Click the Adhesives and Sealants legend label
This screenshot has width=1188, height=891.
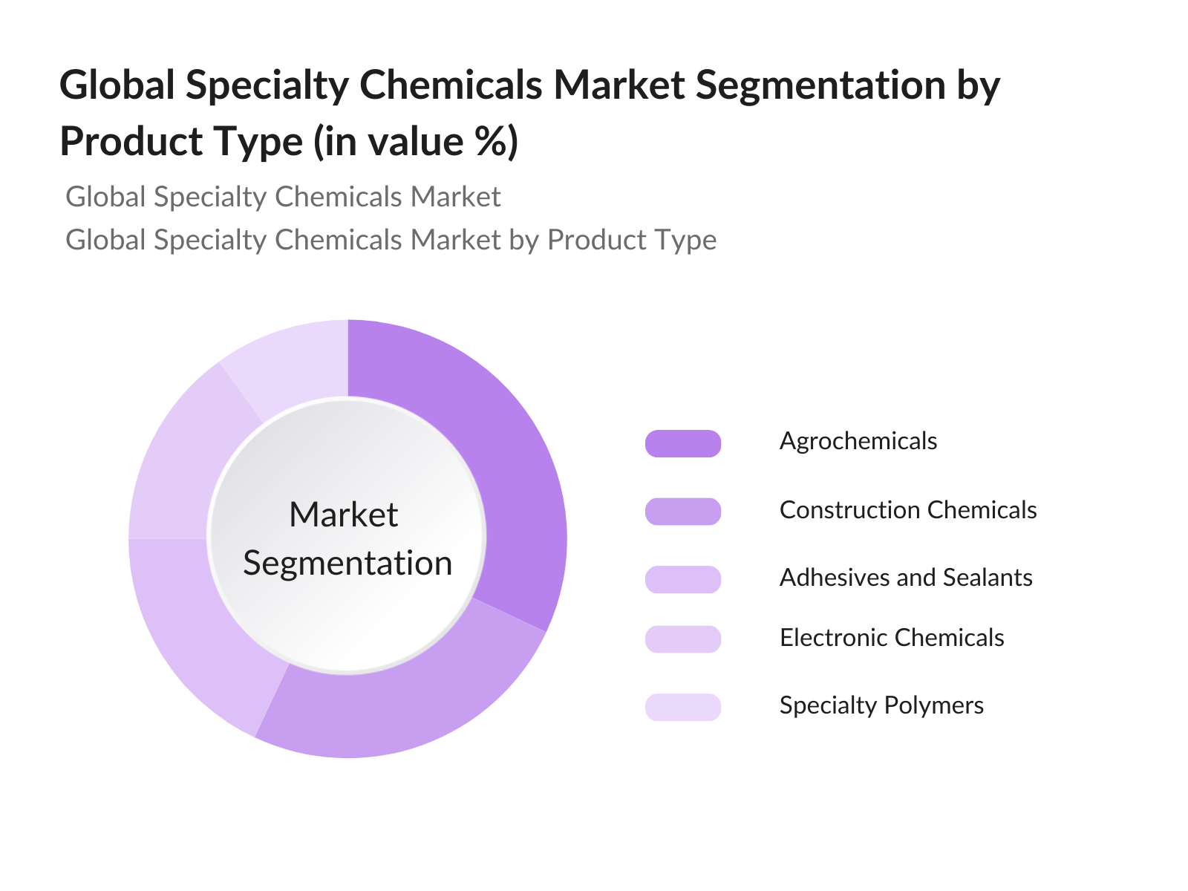[x=905, y=578]
